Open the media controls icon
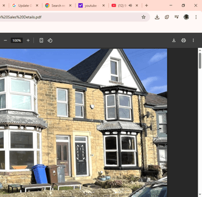The height and width of the screenshot is (197, 202). tap(177, 17)
